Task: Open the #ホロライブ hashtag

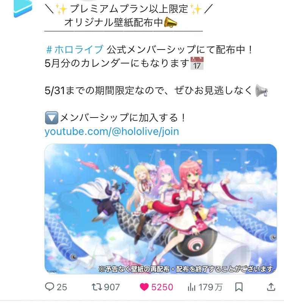Action: [x=75, y=50]
